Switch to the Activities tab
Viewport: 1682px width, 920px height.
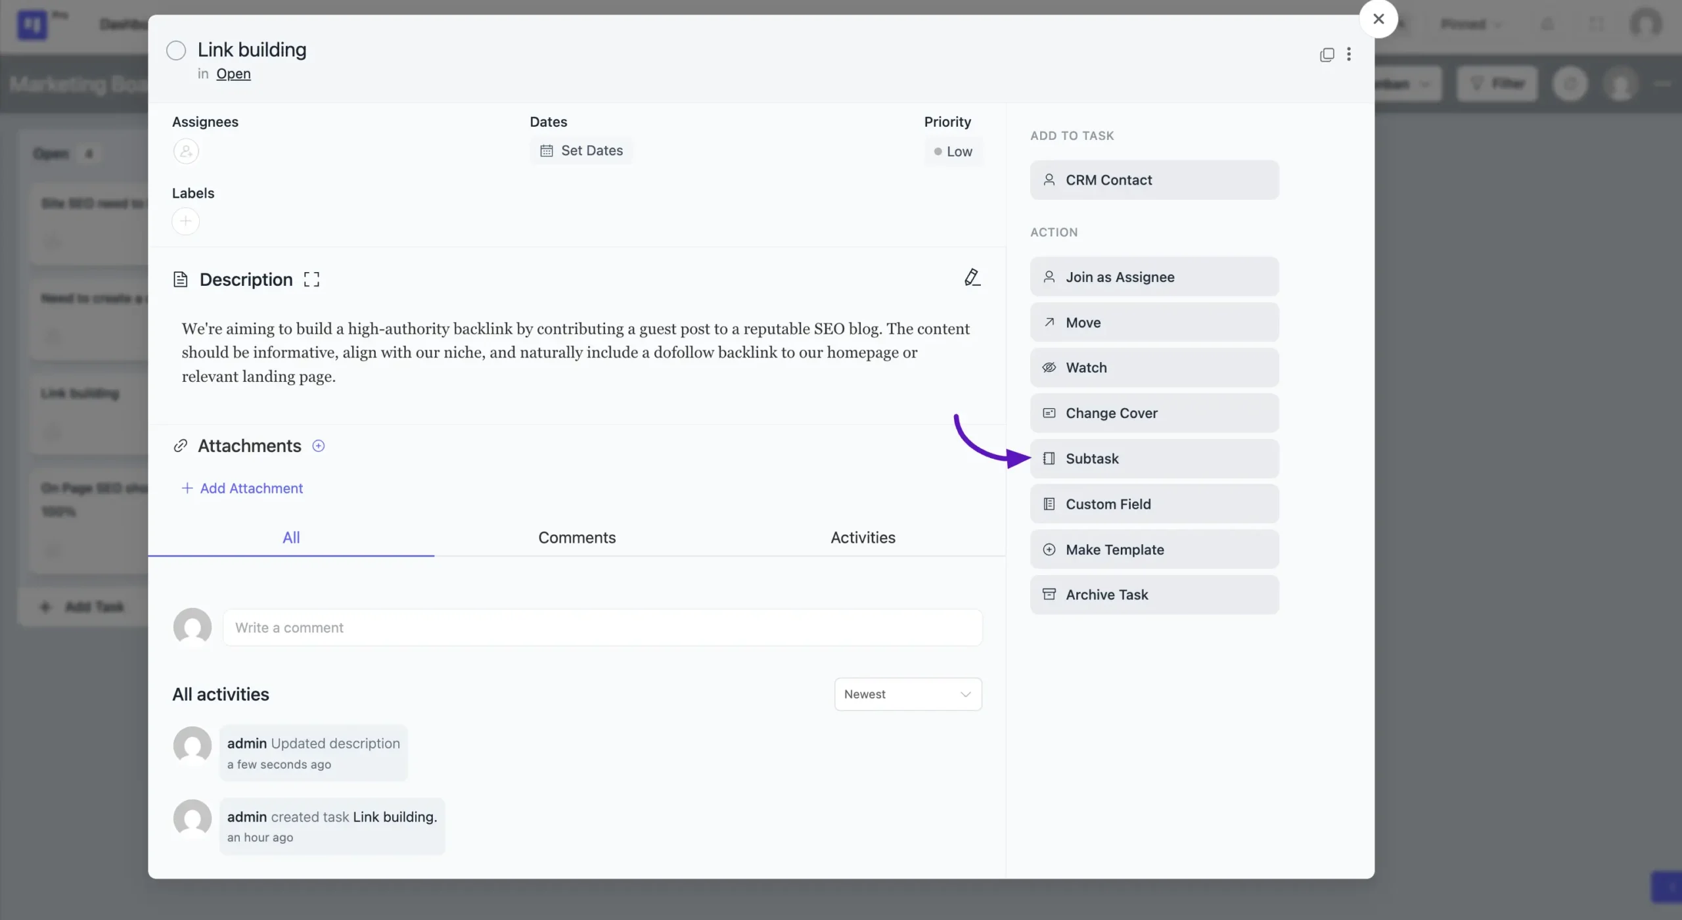click(863, 538)
